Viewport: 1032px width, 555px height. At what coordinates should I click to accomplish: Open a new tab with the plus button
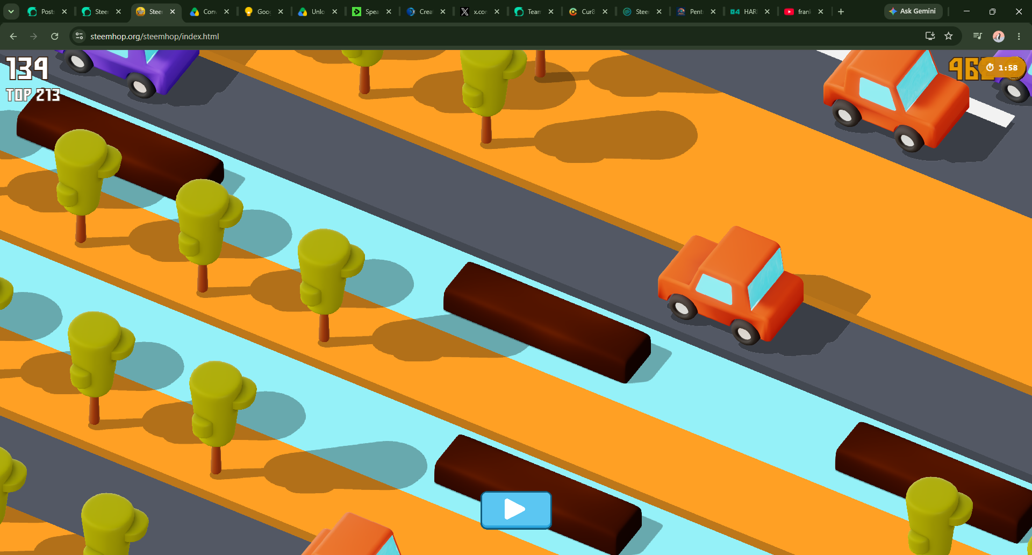(x=841, y=11)
